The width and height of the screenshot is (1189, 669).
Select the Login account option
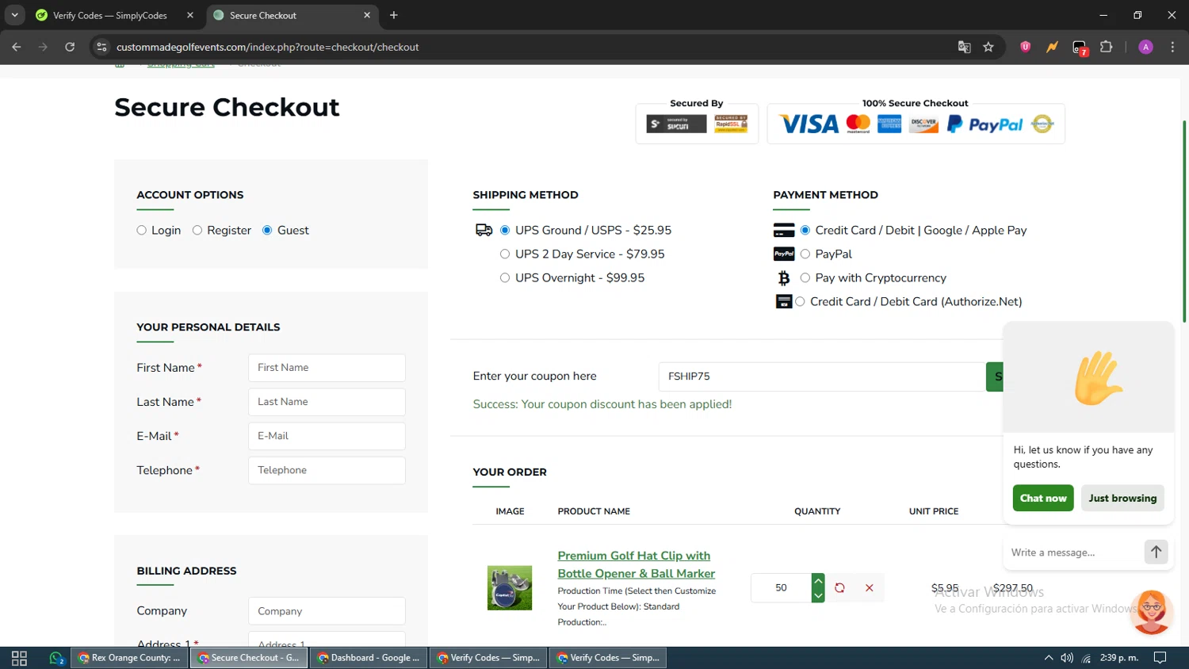click(142, 231)
